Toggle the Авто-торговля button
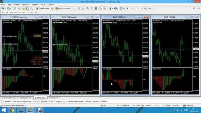 tap(63, 8)
